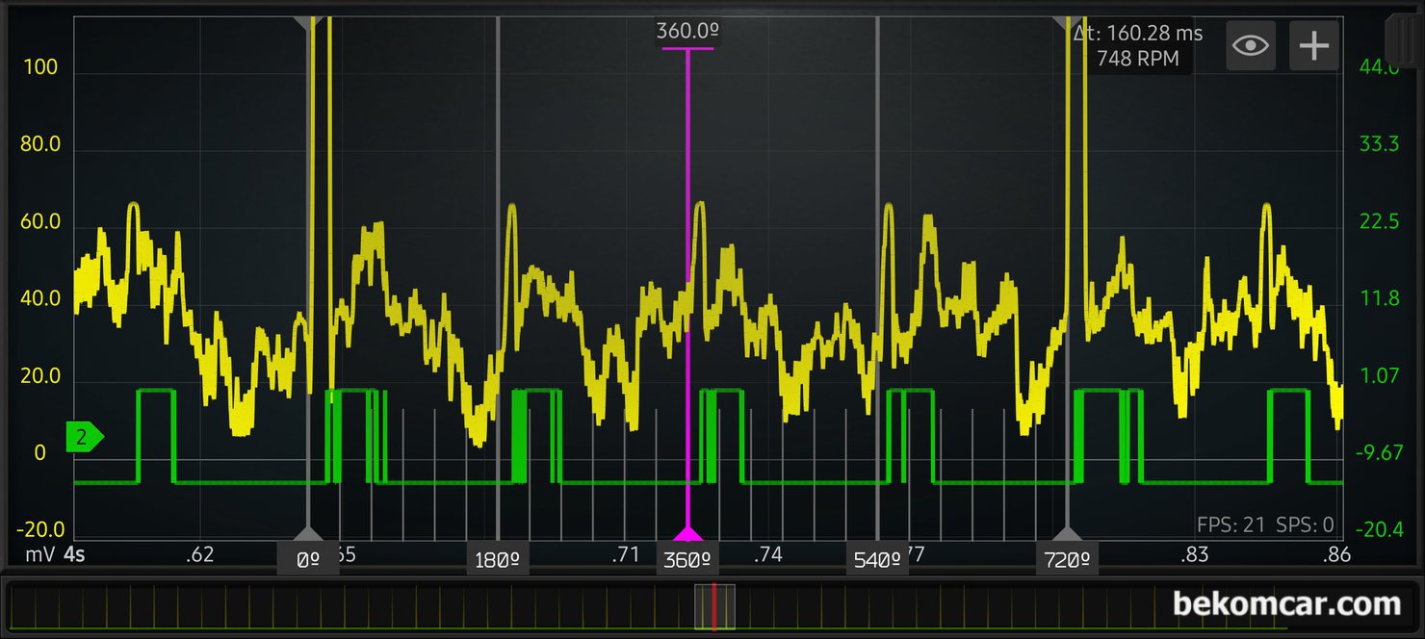Tap the Δt 160.28 ms RPM readout
The width and height of the screenshot is (1425, 639).
(1137, 46)
